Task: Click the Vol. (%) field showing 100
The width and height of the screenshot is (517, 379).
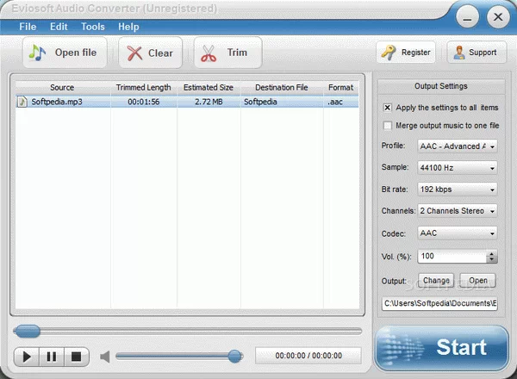Action: [452, 257]
